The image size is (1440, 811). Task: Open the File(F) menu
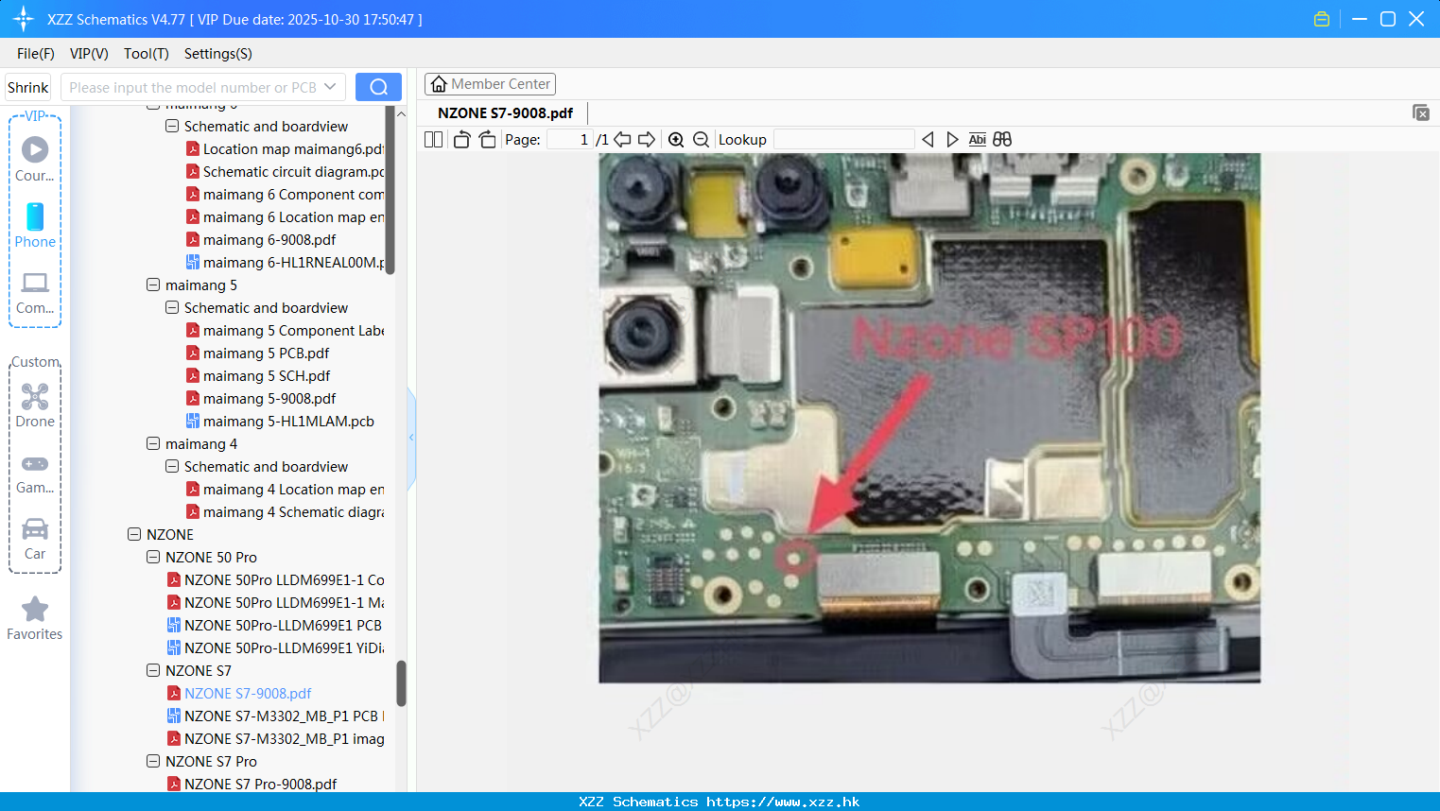point(36,54)
